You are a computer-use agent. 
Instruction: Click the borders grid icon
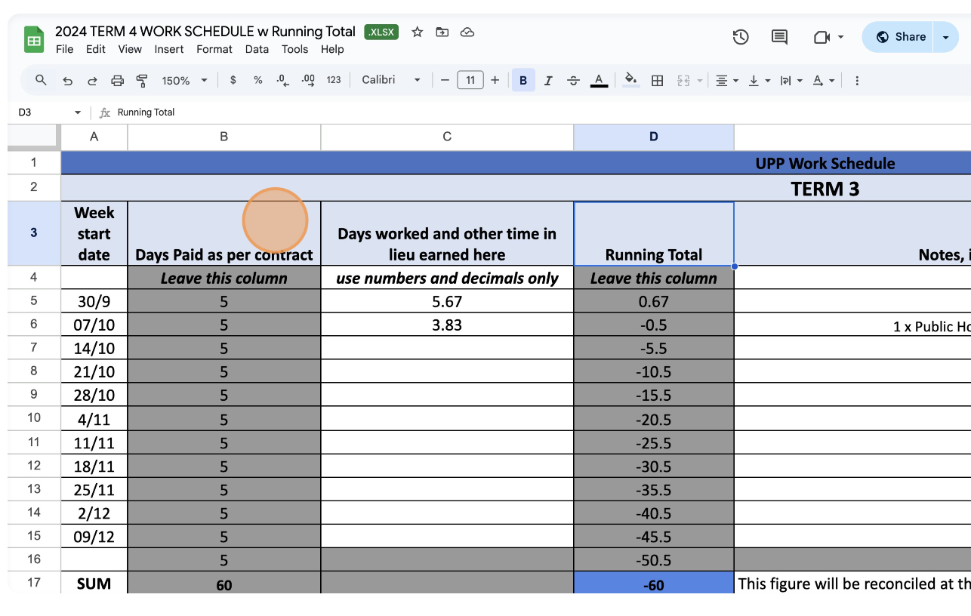(658, 80)
